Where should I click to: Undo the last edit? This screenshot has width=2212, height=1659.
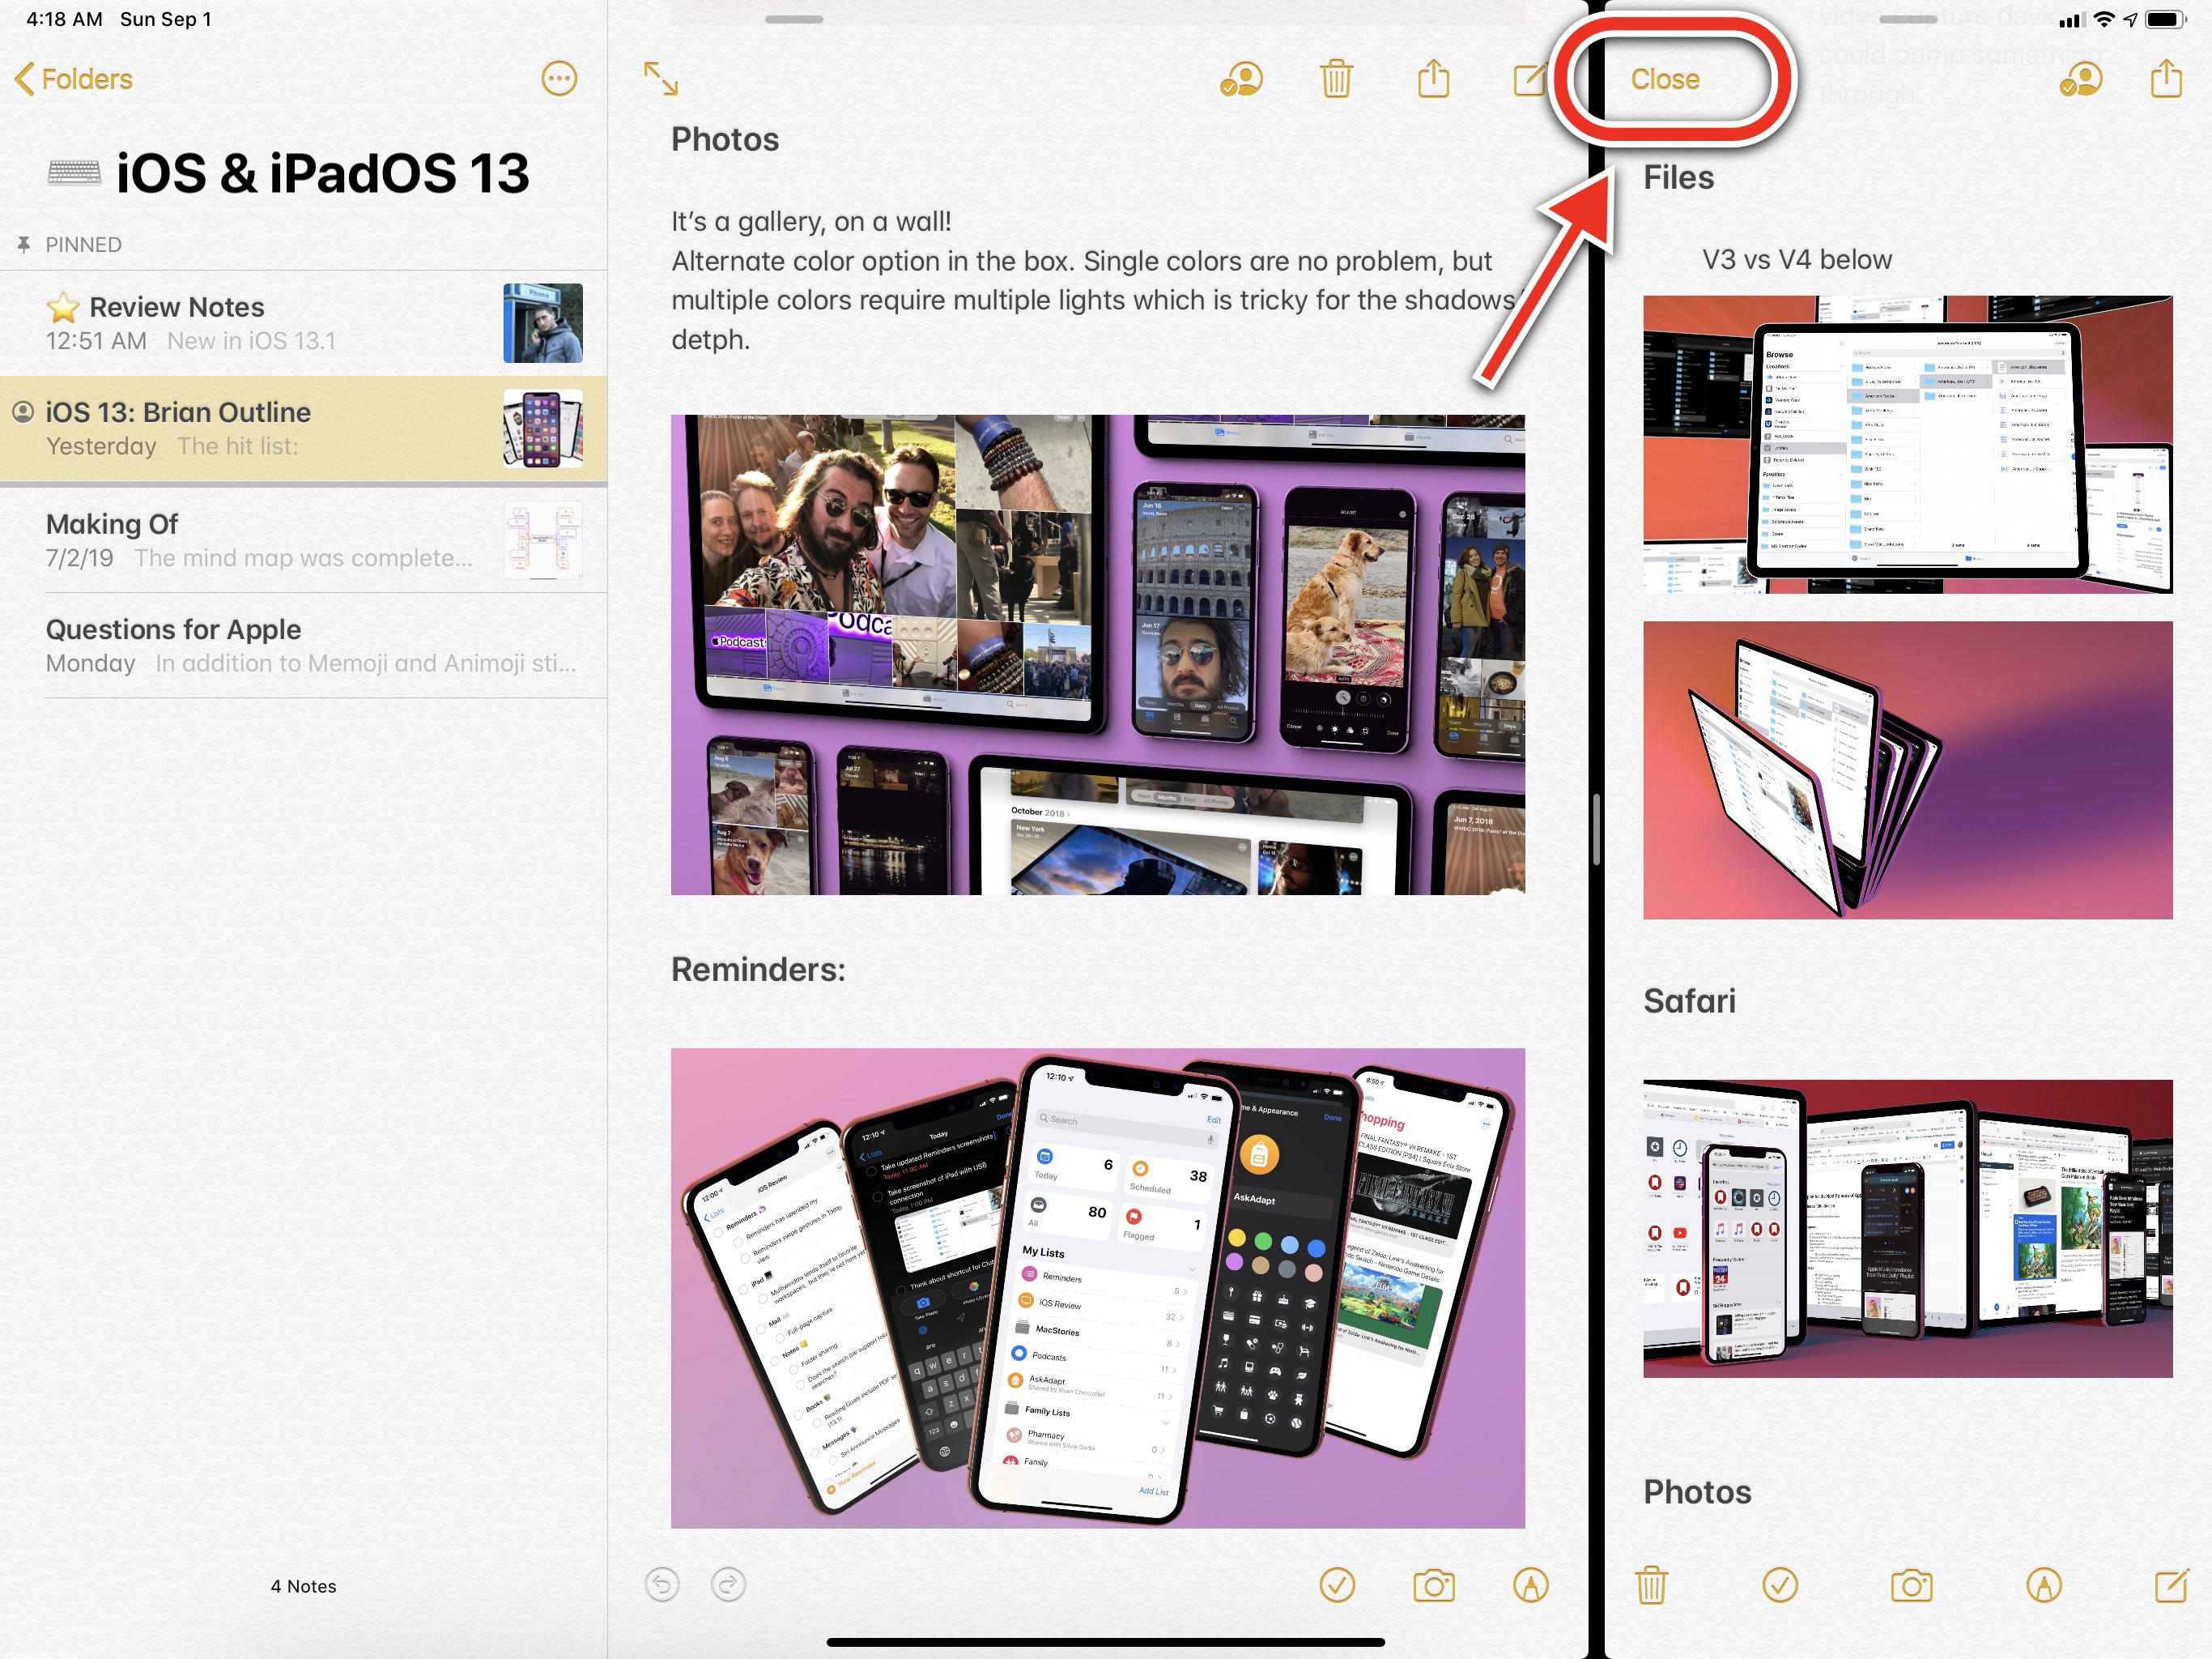(x=662, y=1585)
